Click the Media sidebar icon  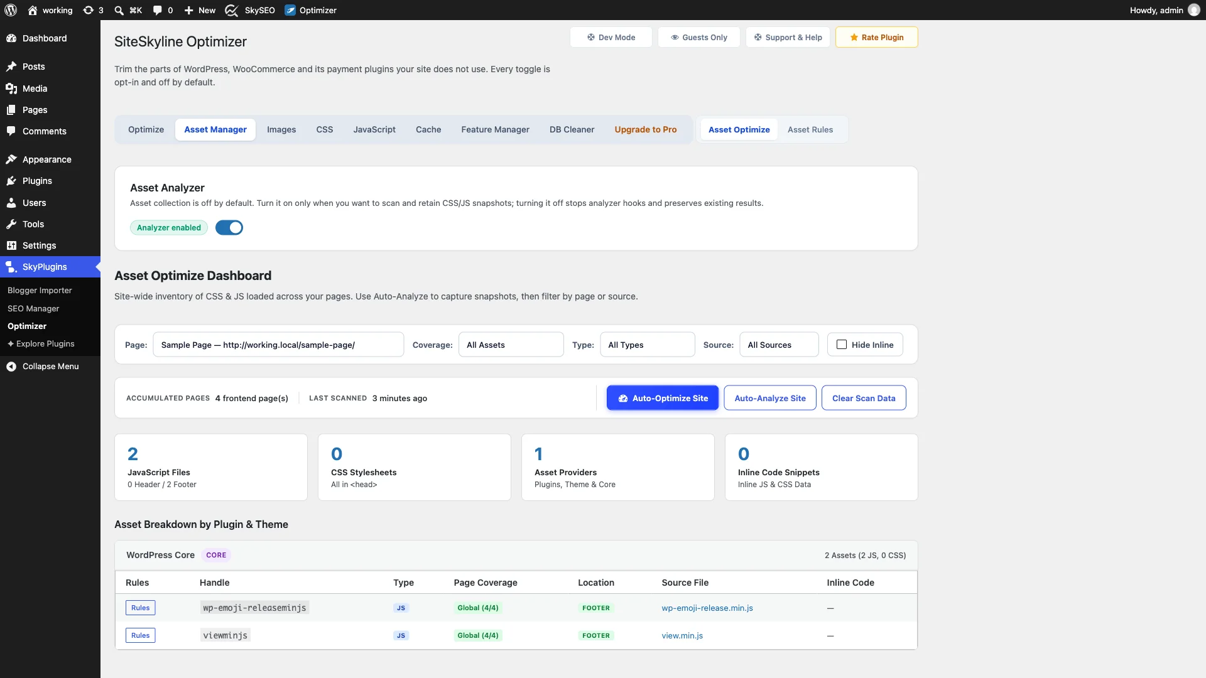click(x=11, y=89)
